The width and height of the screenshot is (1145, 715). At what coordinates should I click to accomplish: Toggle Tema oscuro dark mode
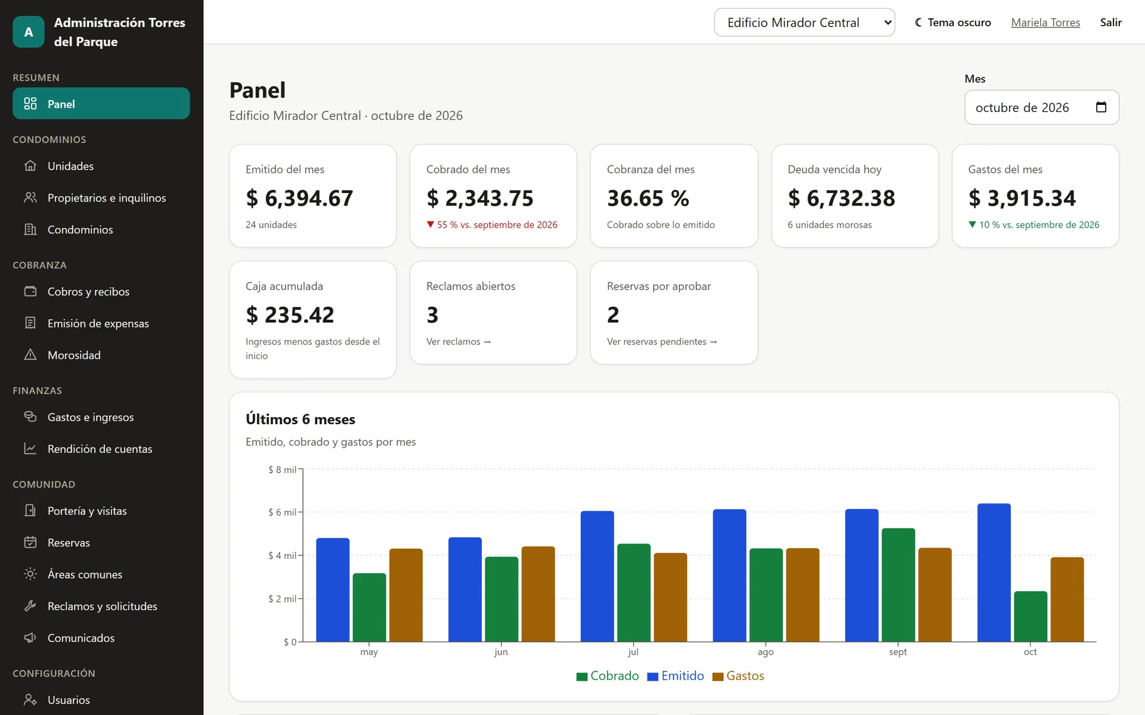point(953,23)
